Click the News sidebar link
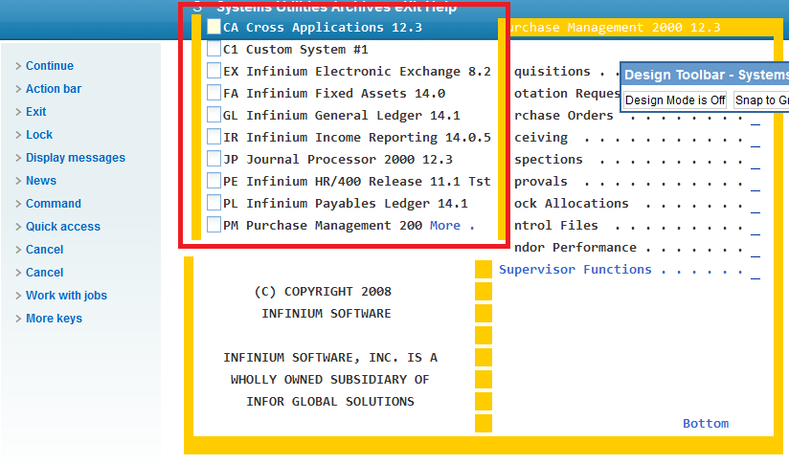The image size is (789, 464). click(41, 181)
